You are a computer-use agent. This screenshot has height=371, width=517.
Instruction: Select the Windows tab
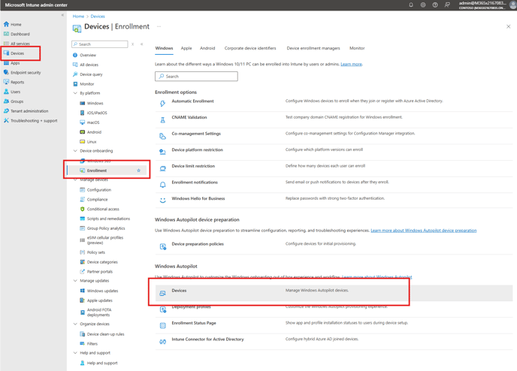click(164, 48)
